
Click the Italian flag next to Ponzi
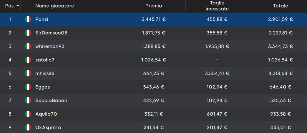28,19
